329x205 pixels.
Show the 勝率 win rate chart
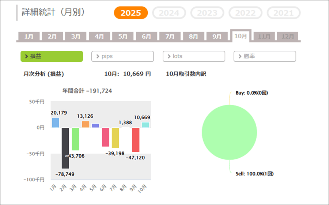click(265, 56)
